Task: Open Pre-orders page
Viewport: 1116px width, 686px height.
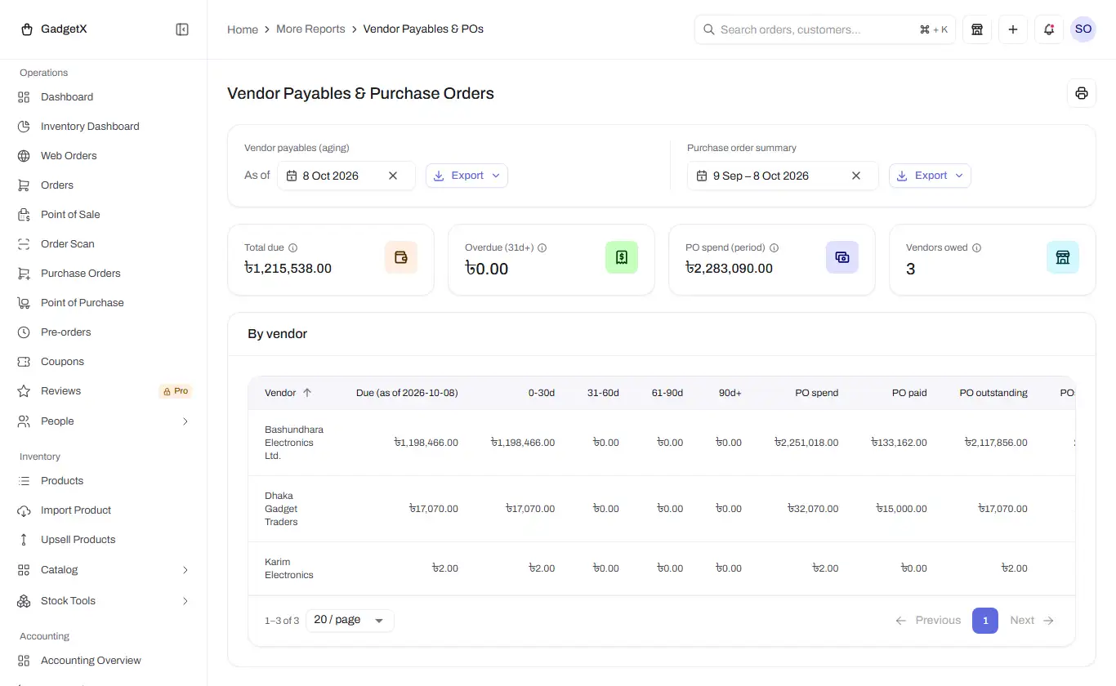Action: click(104, 332)
